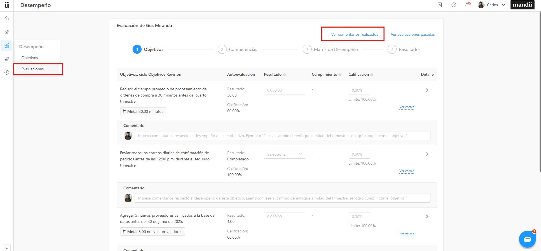The image size is (541, 251).
Task: Open the notifications bell
Action: [x=467, y=5]
